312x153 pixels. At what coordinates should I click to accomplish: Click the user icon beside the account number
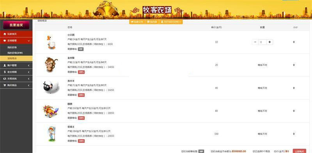tap(162, 22)
